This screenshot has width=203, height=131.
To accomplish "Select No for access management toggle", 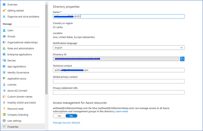I will 71,116.
